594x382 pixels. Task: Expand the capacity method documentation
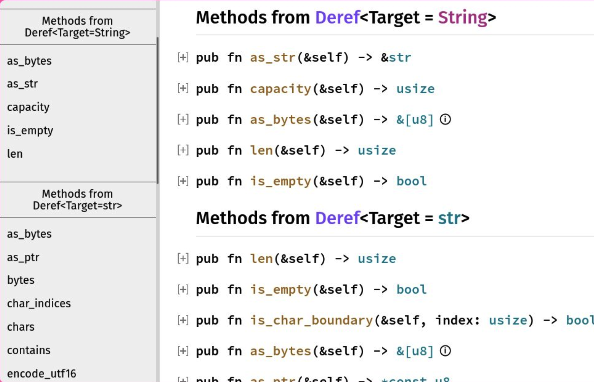tap(183, 89)
